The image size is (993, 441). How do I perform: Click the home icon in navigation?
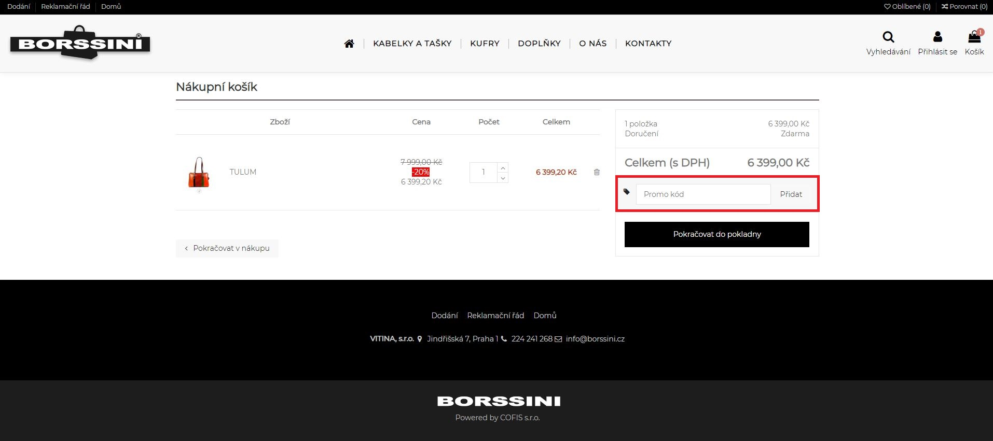[349, 44]
